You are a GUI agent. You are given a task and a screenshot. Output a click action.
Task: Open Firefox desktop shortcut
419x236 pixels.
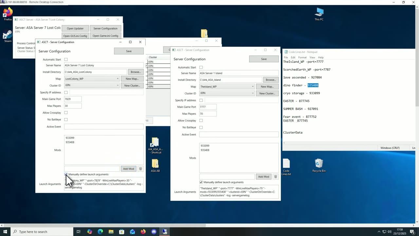[8, 14]
